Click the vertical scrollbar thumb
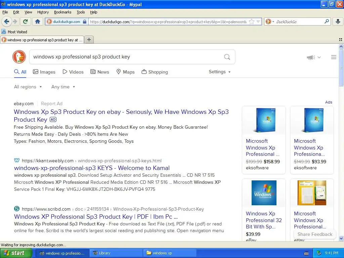The width and height of the screenshot is (344, 258). pos(341,68)
